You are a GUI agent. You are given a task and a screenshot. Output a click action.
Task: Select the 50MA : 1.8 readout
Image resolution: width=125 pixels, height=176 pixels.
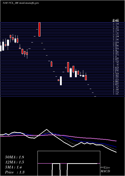pyautogui.click(x=14, y=157)
